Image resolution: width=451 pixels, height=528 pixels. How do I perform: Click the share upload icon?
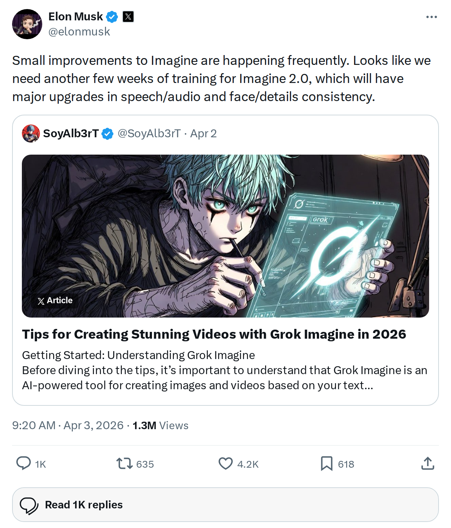[428, 463]
